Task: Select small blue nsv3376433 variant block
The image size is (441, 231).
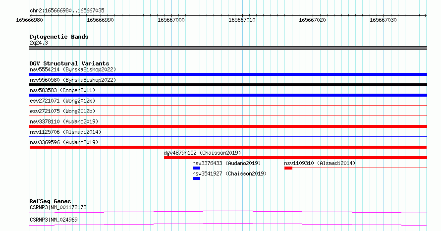Action: click(x=196, y=168)
